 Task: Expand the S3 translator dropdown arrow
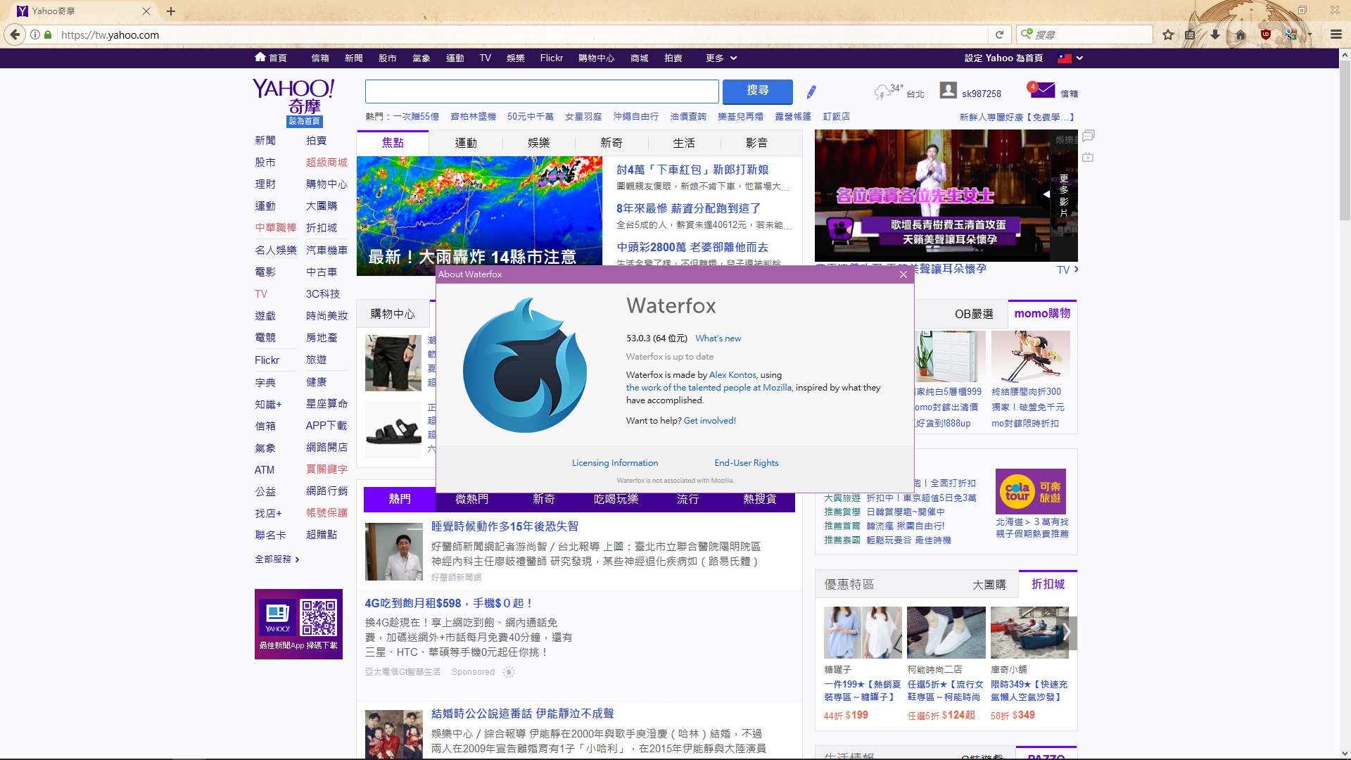click(x=1310, y=34)
